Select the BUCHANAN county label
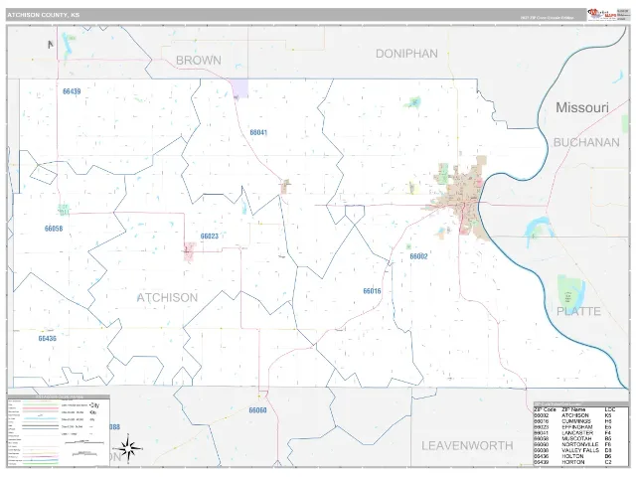 pos(586,142)
